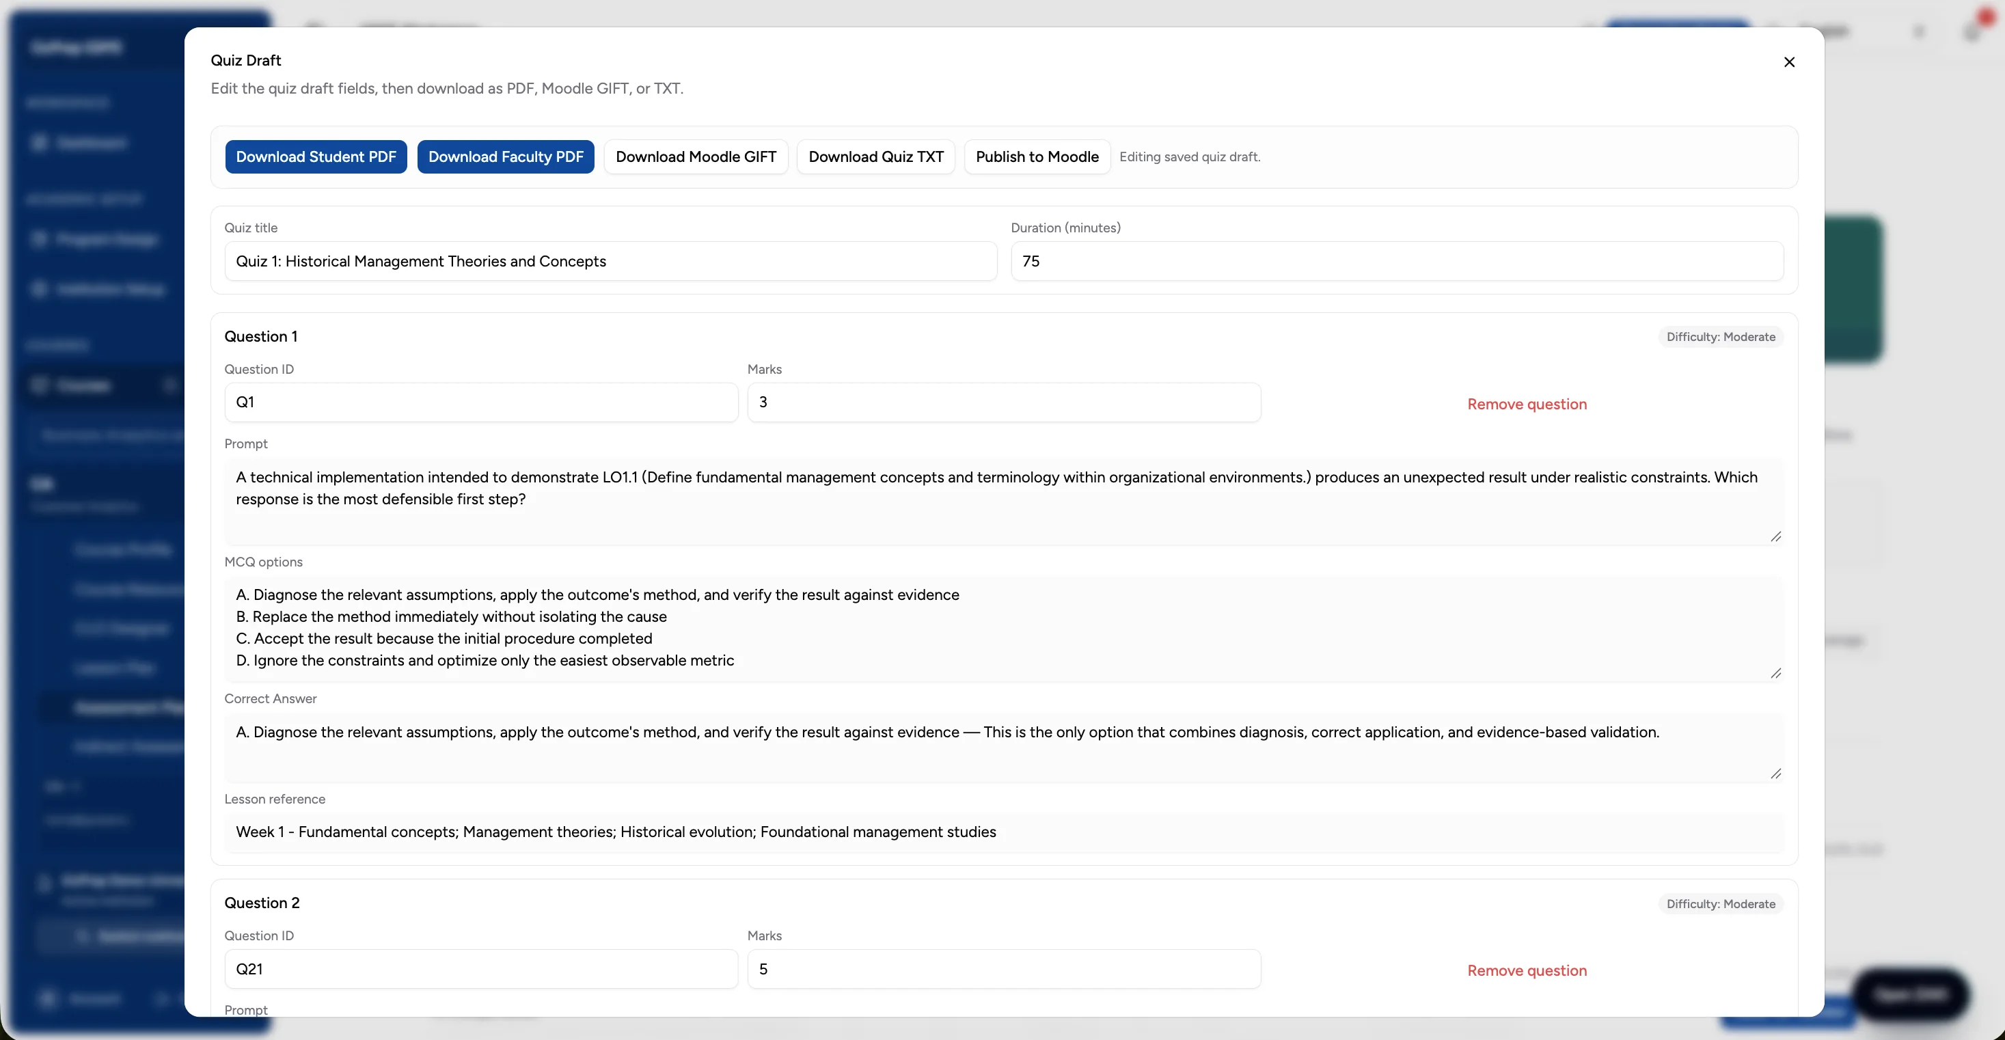Click 'Editing saved quiz draft.' status text
2005x1040 pixels.
point(1189,156)
